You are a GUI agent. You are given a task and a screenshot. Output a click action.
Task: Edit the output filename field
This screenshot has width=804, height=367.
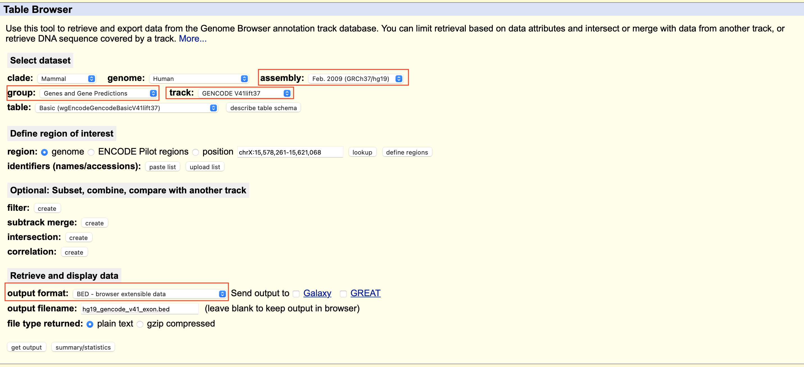tap(139, 309)
